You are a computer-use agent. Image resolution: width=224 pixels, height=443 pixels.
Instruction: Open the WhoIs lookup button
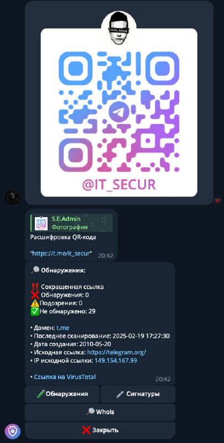pyautogui.click(x=100, y=412)
